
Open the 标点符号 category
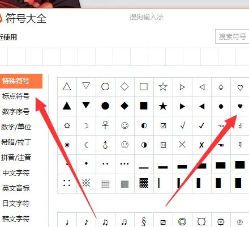(x=16, y=96)
